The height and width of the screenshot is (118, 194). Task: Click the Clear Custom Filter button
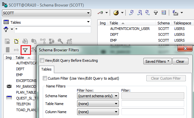166,78
